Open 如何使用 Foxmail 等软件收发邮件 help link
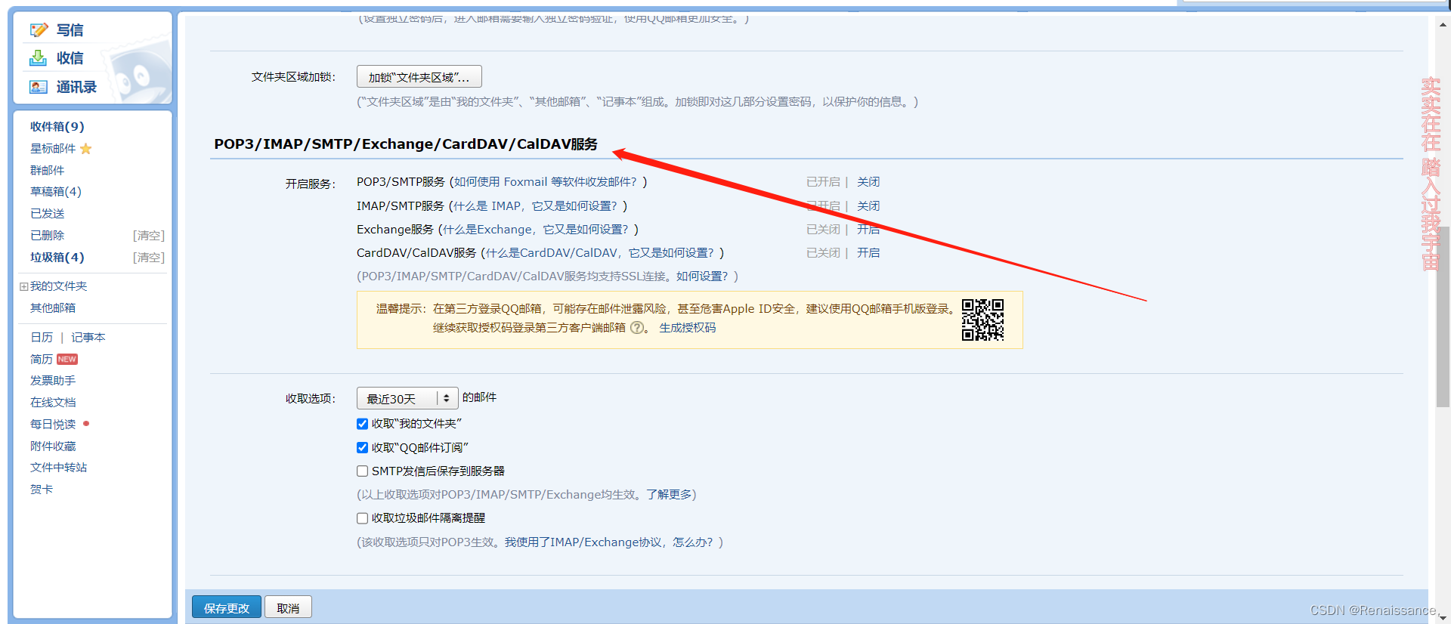Image resolution: width=1451 pixels, height=624 pixels. [546, 182]
